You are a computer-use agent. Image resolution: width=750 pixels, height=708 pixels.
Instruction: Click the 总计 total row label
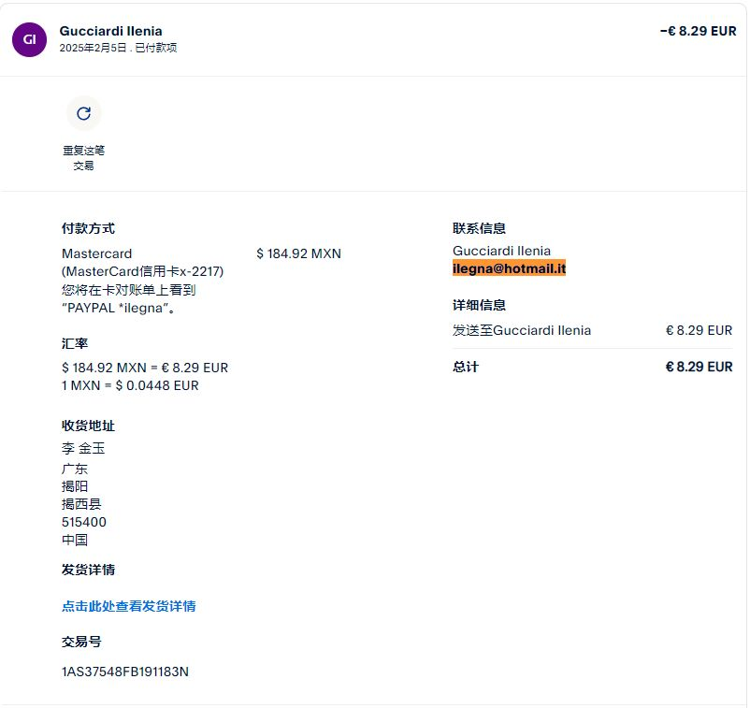point(466,367)
